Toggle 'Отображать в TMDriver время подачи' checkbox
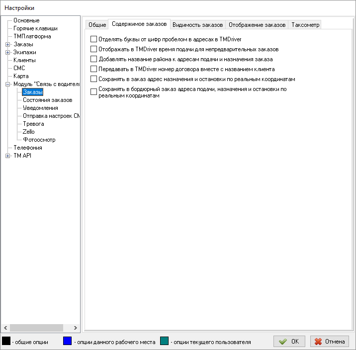This screenshot has height=350, width=356. 93,49
